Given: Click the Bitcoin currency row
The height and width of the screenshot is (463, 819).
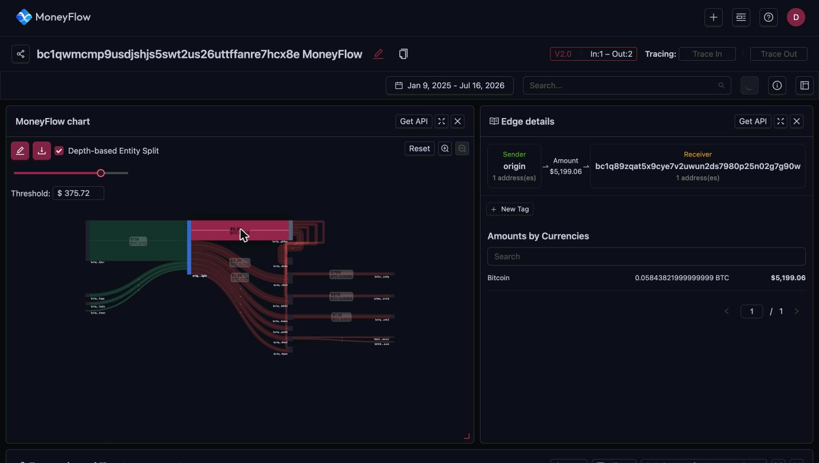Looking at the screenshot, I should [x=647, y=278].
